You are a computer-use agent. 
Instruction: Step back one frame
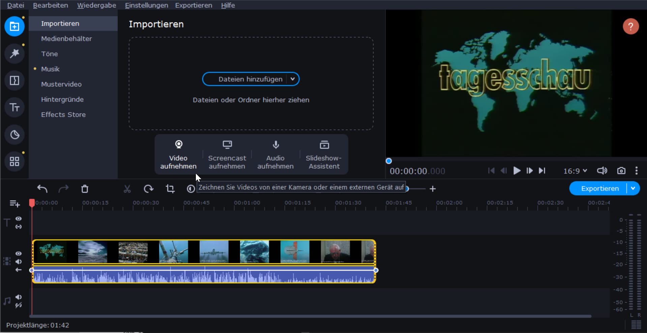click(504, 171)
